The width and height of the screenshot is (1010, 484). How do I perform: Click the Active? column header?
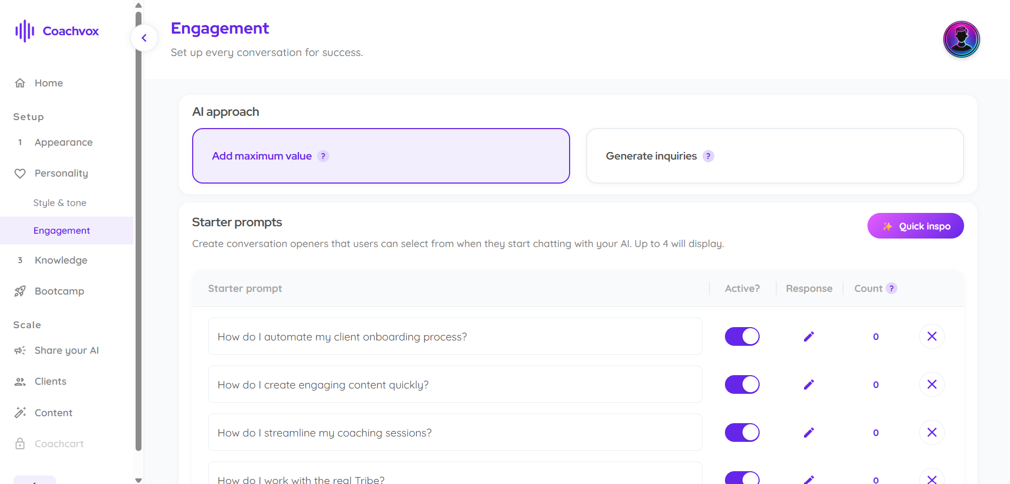click(x=742, y=289)
